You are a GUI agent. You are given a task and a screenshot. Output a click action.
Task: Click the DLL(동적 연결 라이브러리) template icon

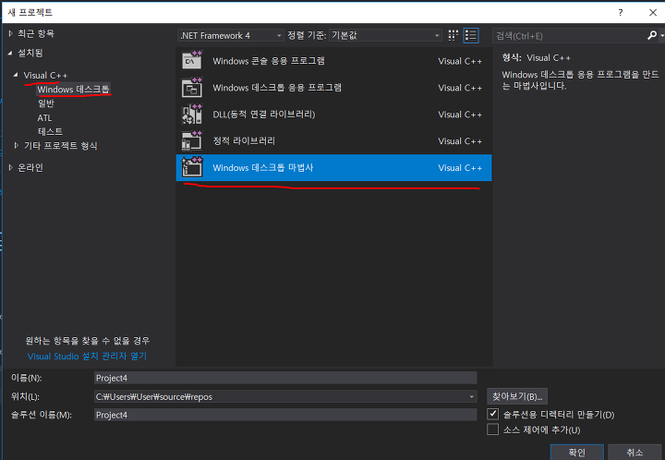click(192, 114)
